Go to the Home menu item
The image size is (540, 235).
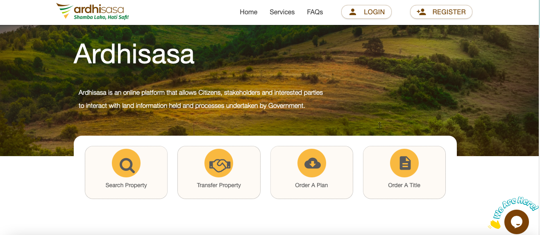(x=248, y=12)
